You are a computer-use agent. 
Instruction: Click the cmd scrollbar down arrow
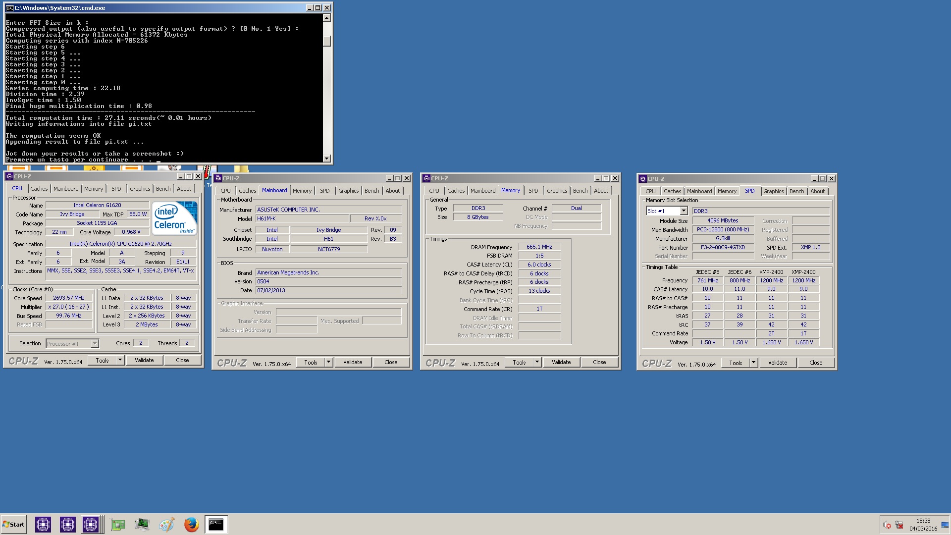pos(326,159)
